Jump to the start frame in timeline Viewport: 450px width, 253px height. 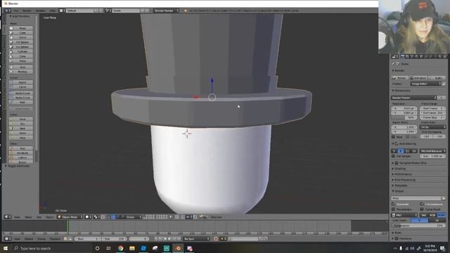(x=156, y=239)
